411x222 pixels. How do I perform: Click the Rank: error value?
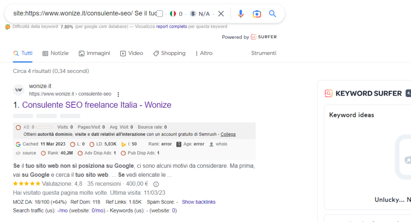point(167,144)
